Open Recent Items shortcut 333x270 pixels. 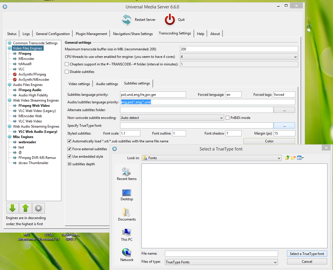[126, 174]
